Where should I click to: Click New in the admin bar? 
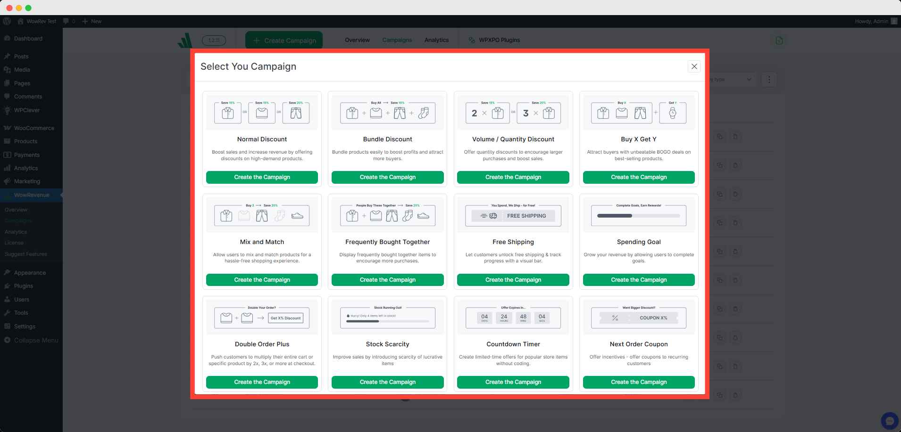point(92,21)
